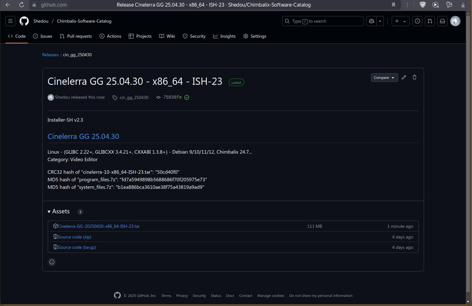
Task: Go back with the browser back arrow
Action: tap(8, 5)
